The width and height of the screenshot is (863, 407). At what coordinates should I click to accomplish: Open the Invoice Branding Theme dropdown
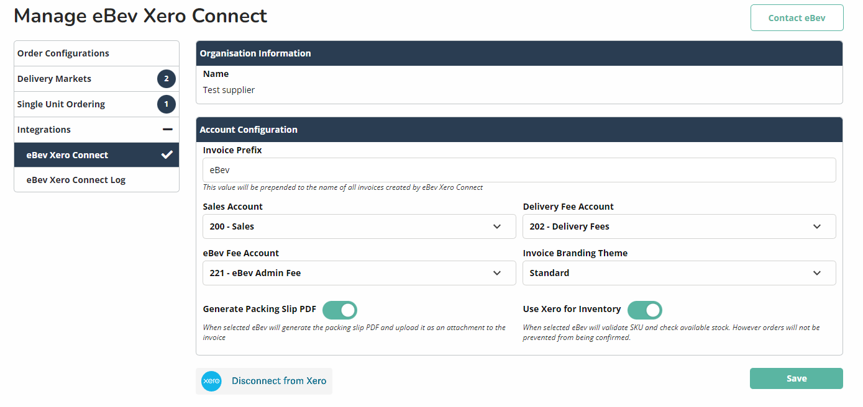coord(679,273)
